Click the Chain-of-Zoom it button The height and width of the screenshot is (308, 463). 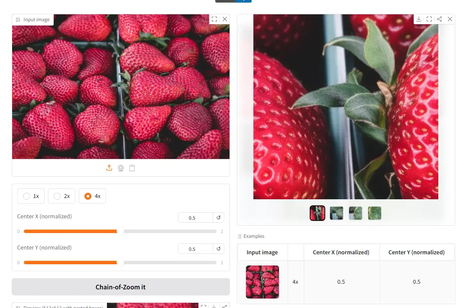[121, 287]
